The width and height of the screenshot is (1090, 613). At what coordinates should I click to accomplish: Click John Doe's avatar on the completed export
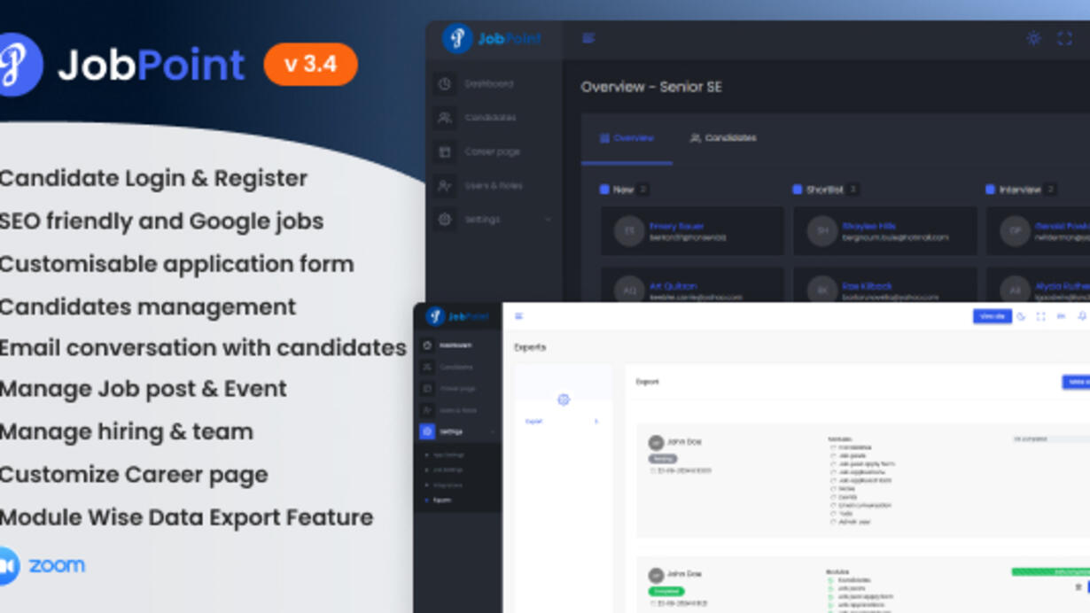[x=656, y=575]
